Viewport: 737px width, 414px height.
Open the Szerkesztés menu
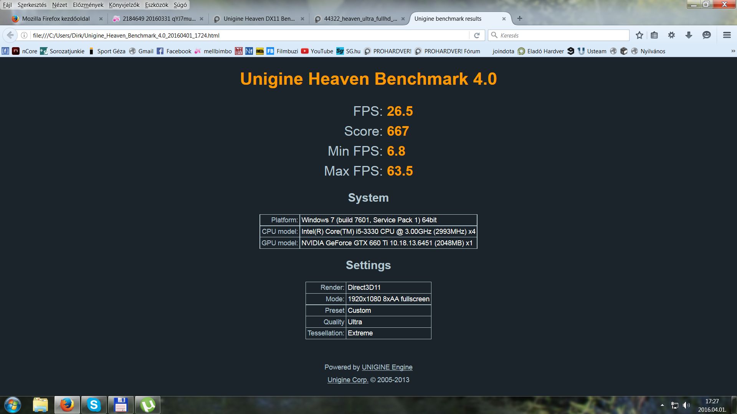(32, 5)
